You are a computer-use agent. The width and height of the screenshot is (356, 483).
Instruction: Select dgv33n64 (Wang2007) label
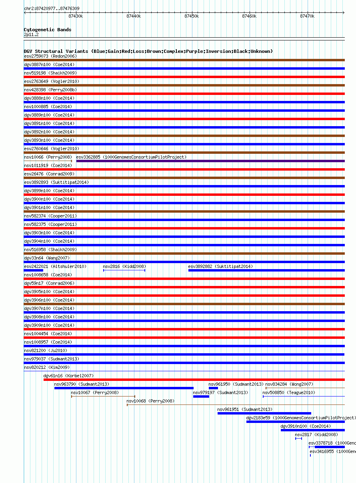(x=47, y=258)
